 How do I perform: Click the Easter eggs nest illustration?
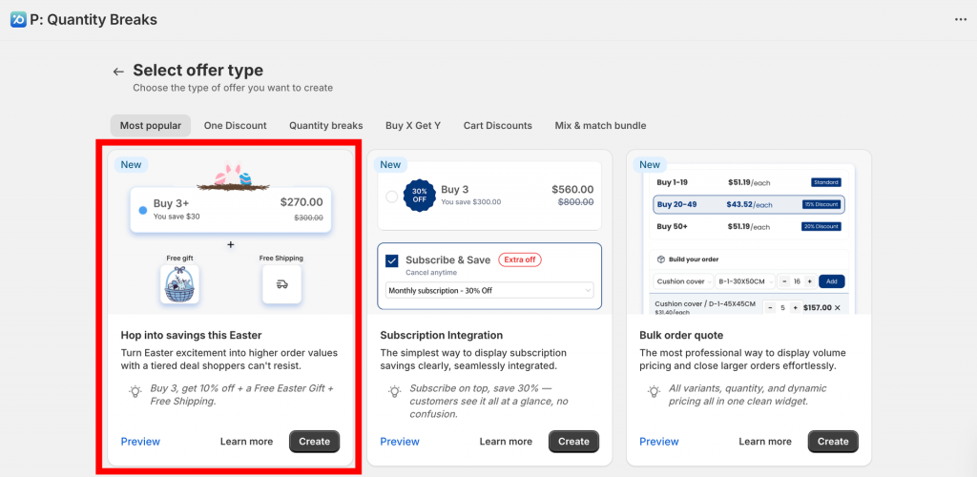pos(230,177)
